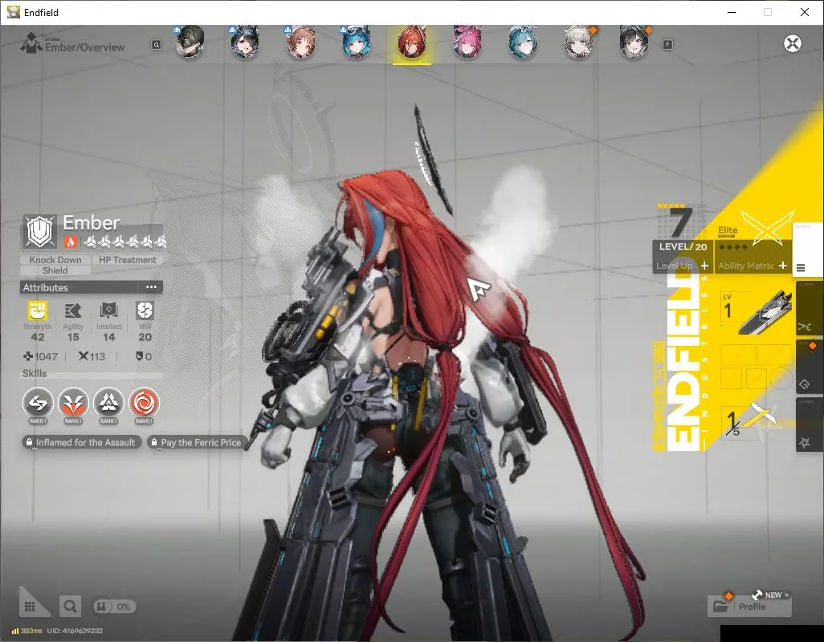Choose the white-haired operator with orange marker
The width and height of the screenshot is (824, 642).
(578, 42)
